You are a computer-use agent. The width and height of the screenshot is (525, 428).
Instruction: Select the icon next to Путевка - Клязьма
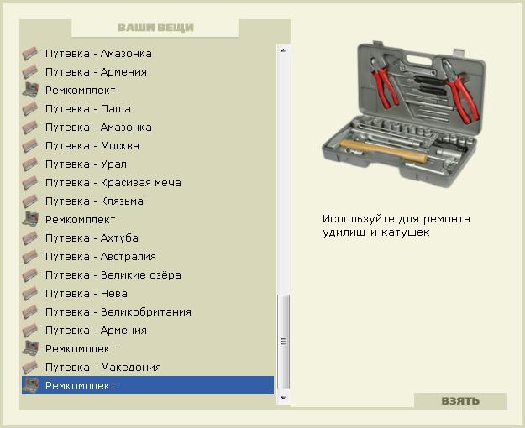30,201
